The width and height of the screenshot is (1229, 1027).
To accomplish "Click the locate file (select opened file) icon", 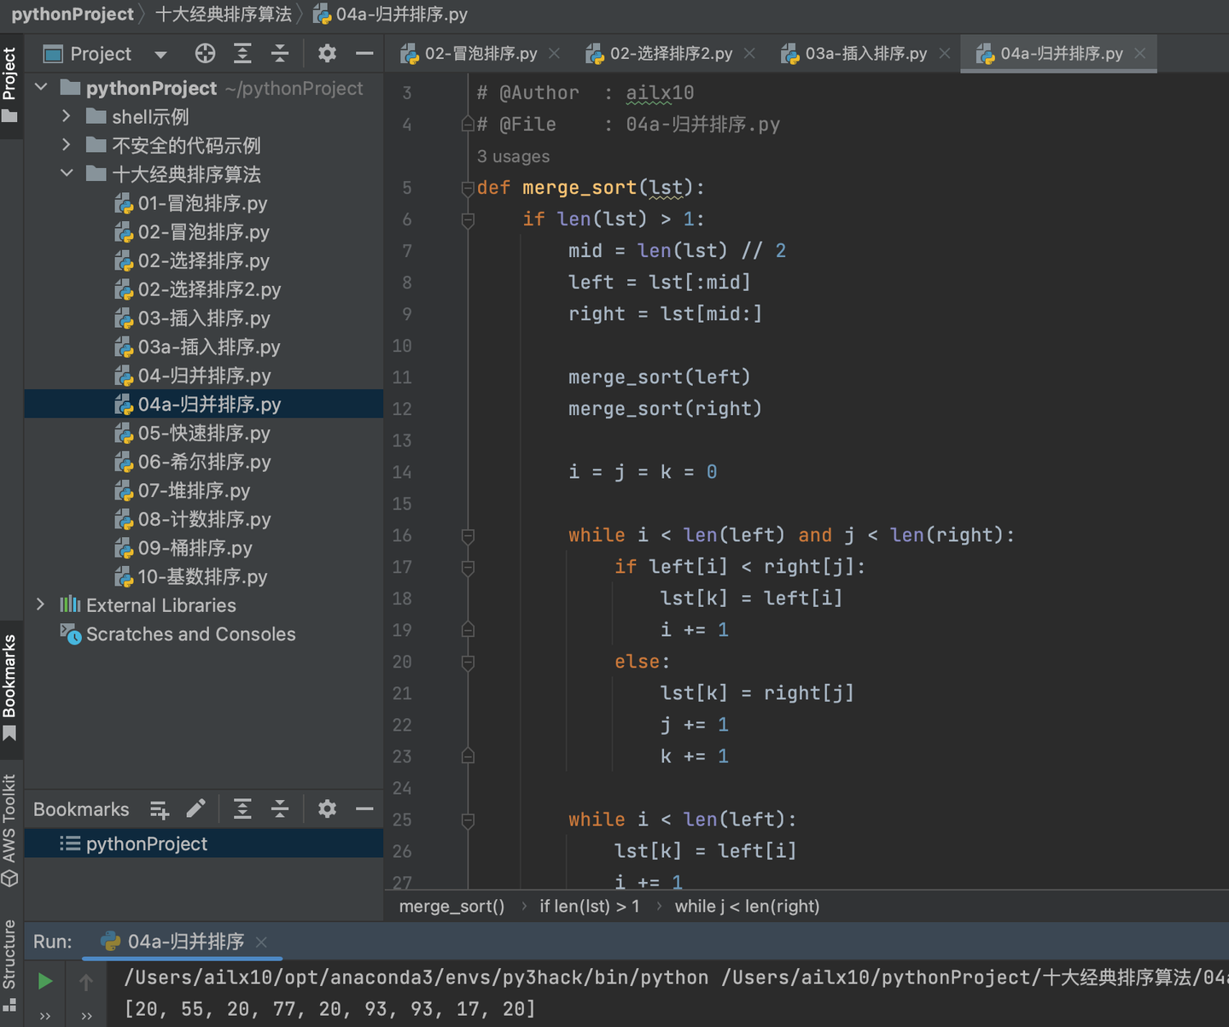I will pyautogui.click(x=205, y=54).
